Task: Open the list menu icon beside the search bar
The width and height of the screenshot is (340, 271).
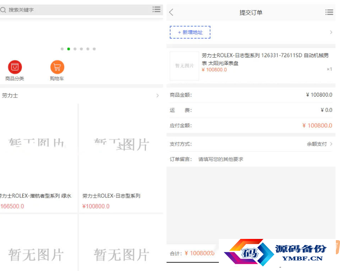Action: click(x=156, y=9)
